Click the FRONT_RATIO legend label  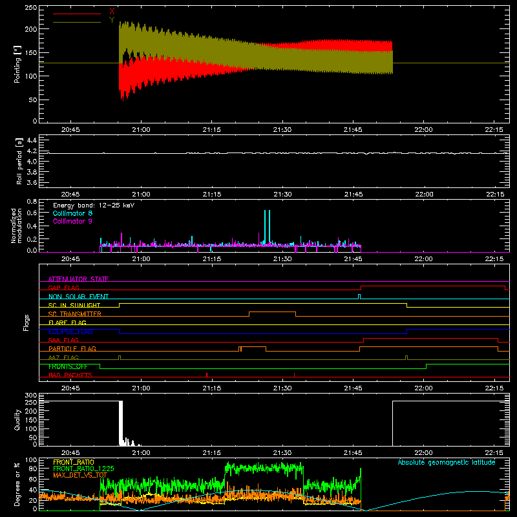(x=74, y=462)
